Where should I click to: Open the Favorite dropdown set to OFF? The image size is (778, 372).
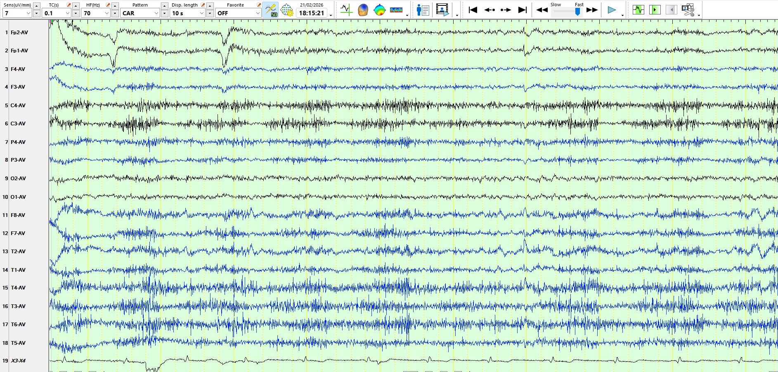258,13
